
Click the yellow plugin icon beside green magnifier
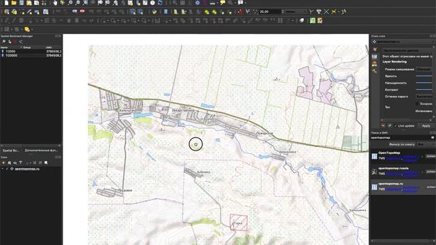coord(320,20)
